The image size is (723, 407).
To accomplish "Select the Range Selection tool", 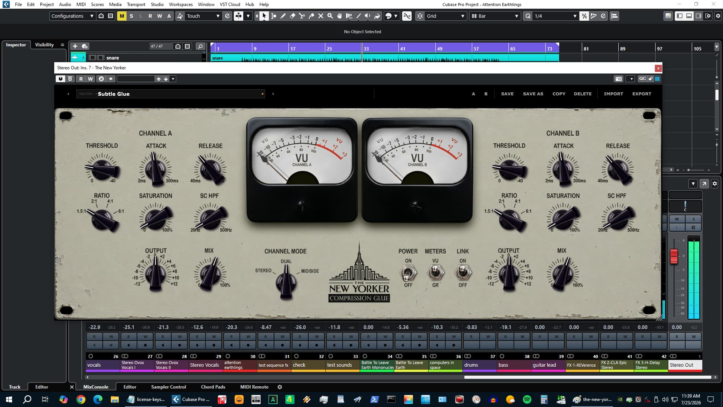I will [273, 16].
